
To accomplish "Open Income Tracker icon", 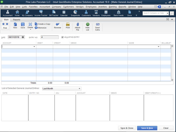I will [x=41, y=13].
